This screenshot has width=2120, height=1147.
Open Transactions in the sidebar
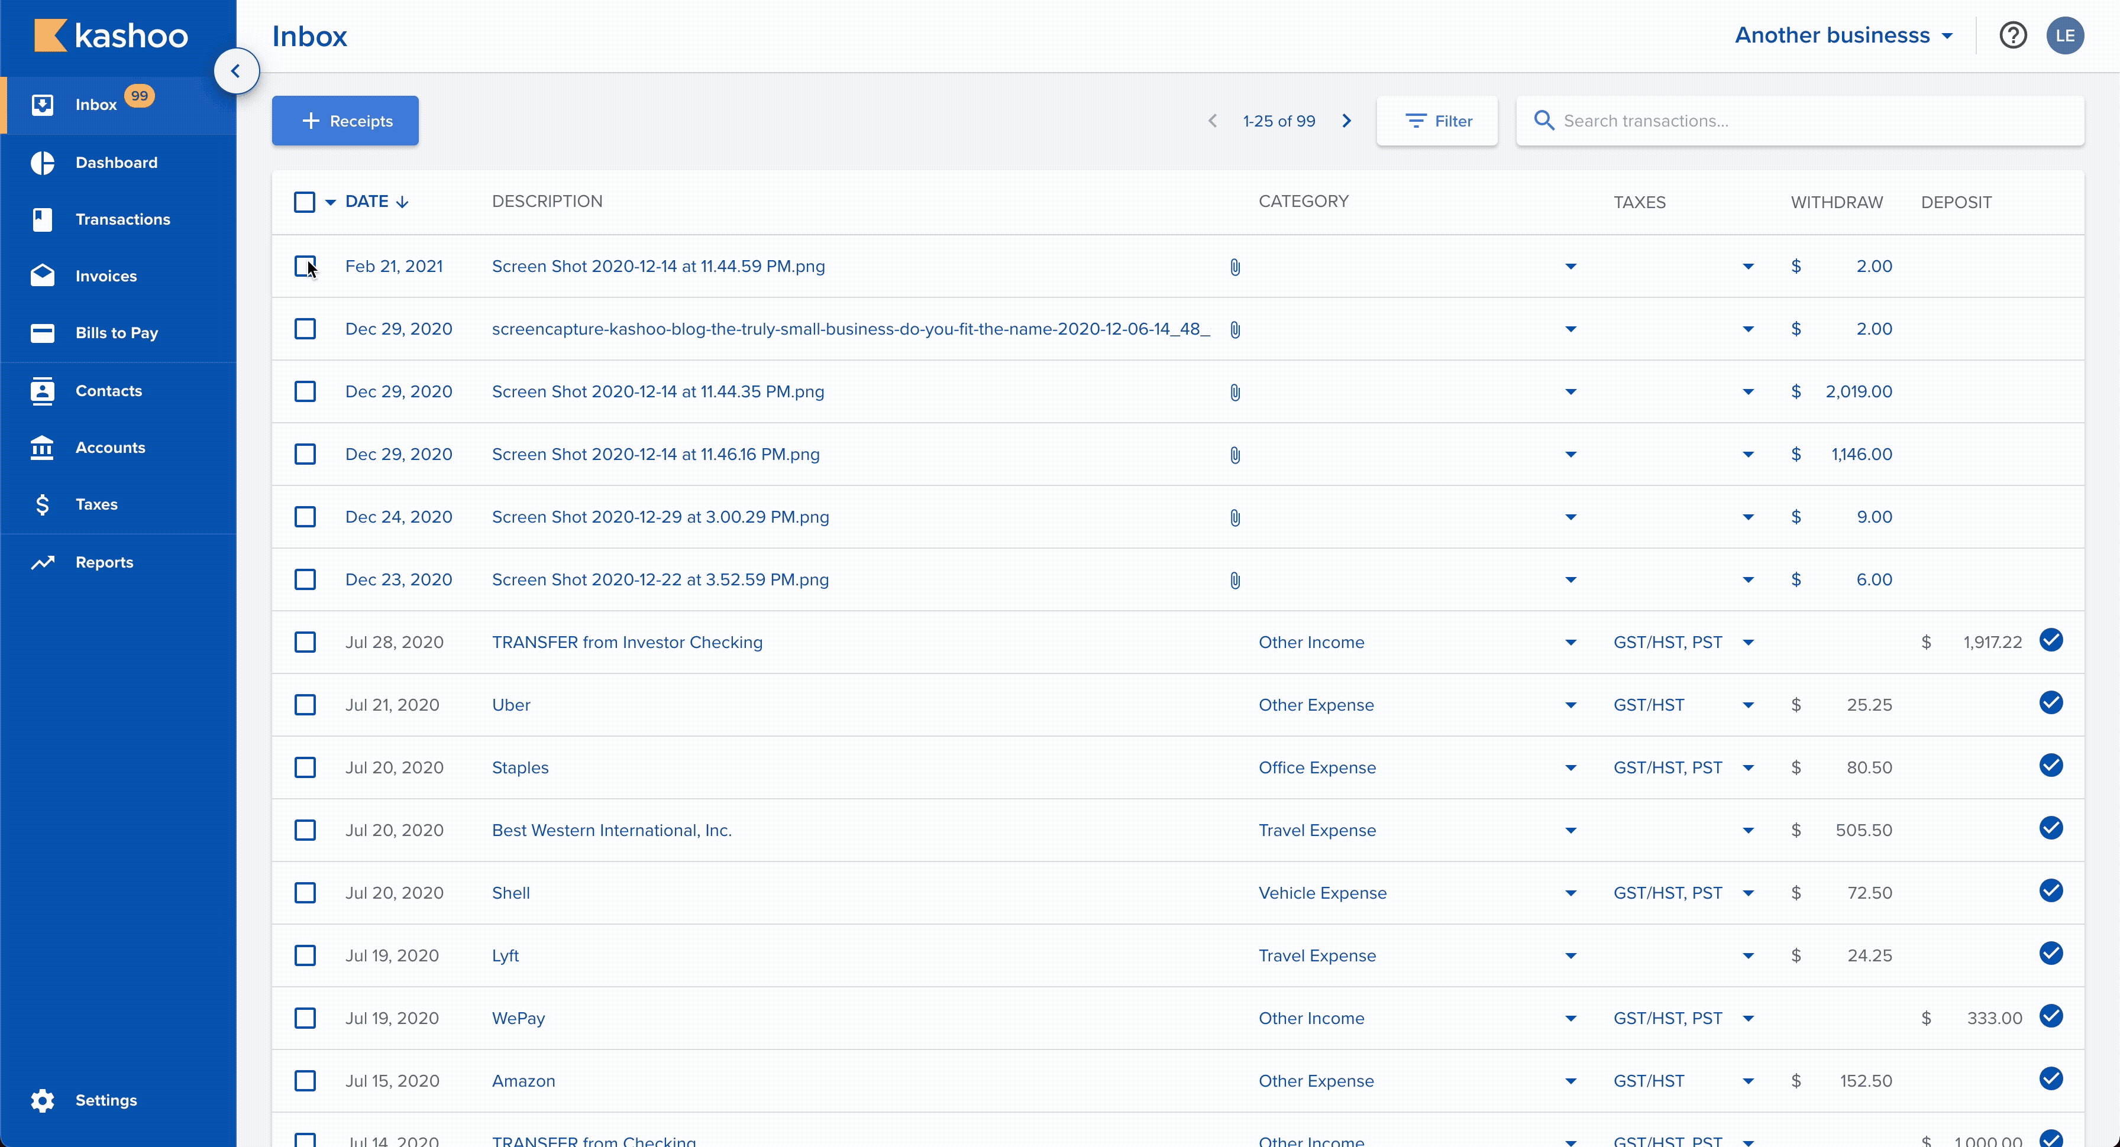[118, 220]
